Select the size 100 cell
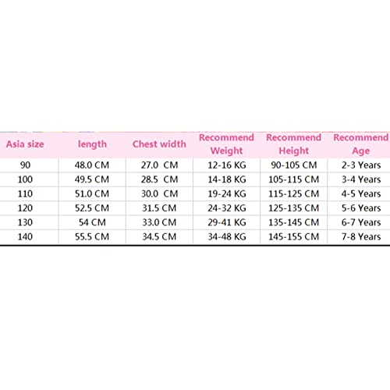 point(25,179)
